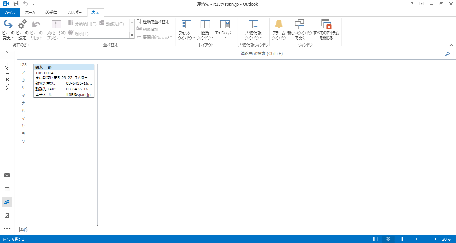The image size is (456, 243).
Task: Click 逆順で並べ替え reverse sort
Action: pos(153,22)
